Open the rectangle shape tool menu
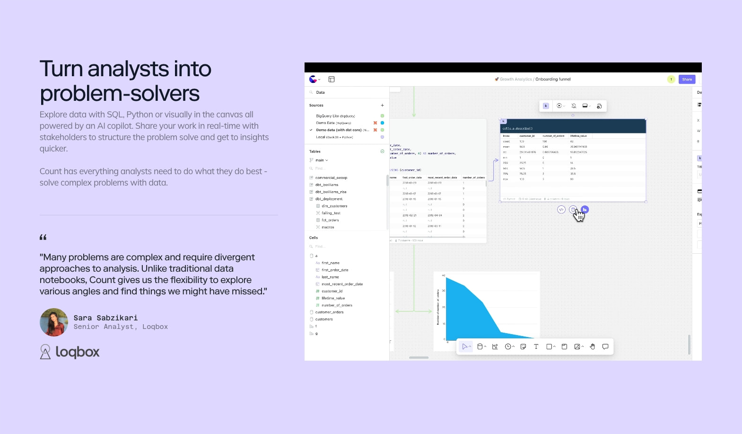Image resolution: width=742 pixels, height=434 pixels. pyautogui.click(x=550, y=347)
